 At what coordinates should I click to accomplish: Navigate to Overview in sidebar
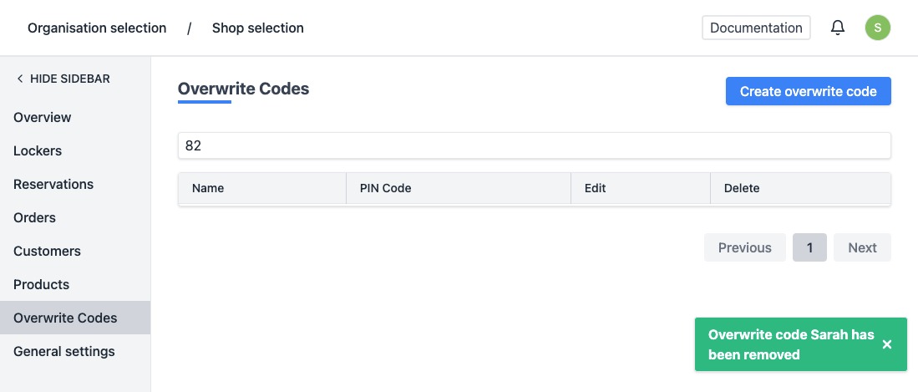(x=43, y=117)
